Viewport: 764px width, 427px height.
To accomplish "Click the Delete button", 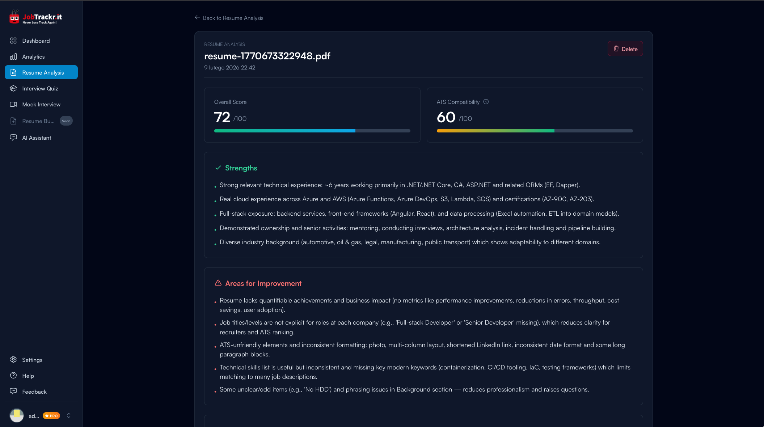I will pos(625,48).
